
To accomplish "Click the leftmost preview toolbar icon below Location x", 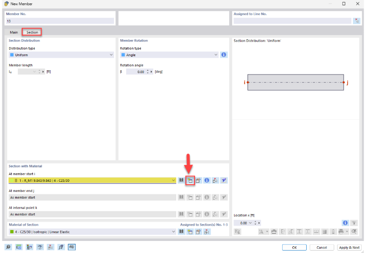I will (x=237, y=231).
